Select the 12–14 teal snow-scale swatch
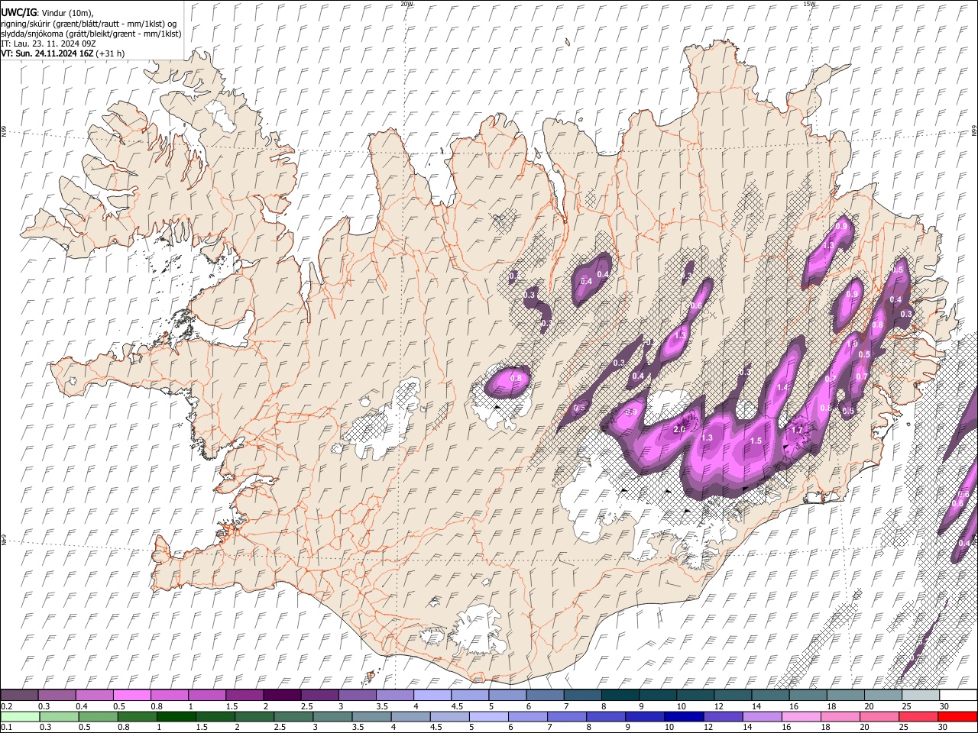This screenshot has width=978, height=733. point(732,695)
